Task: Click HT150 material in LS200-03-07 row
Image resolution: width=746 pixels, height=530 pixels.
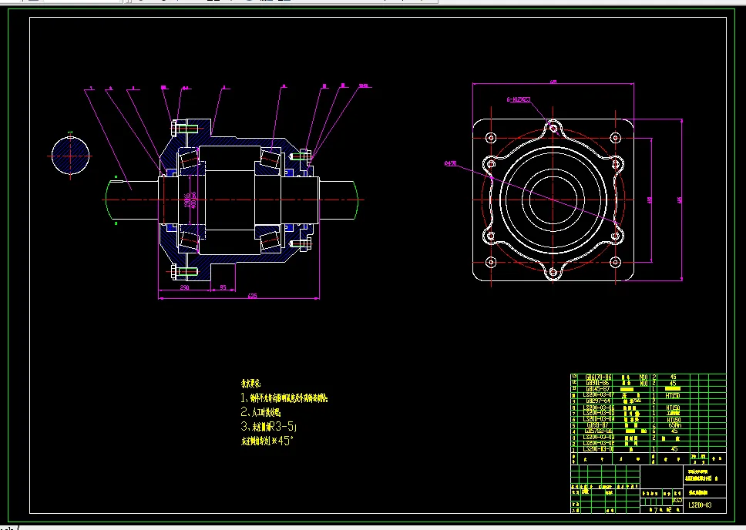Action: tap(673, 395)
